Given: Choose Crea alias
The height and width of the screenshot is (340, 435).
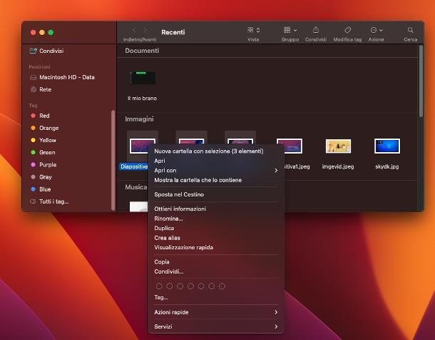Looking at the screenshot, I should pos(216,238).
